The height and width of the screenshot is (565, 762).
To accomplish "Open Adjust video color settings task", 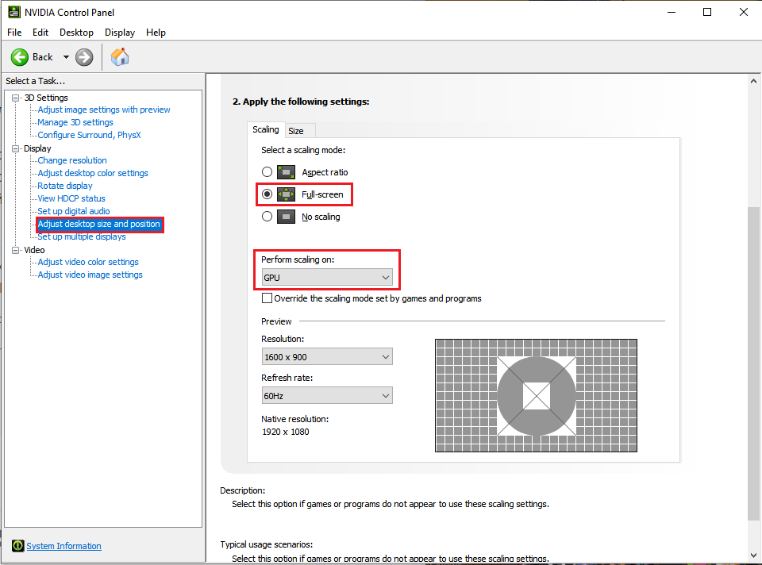I will pyautogui.click(x=88, y=262).
